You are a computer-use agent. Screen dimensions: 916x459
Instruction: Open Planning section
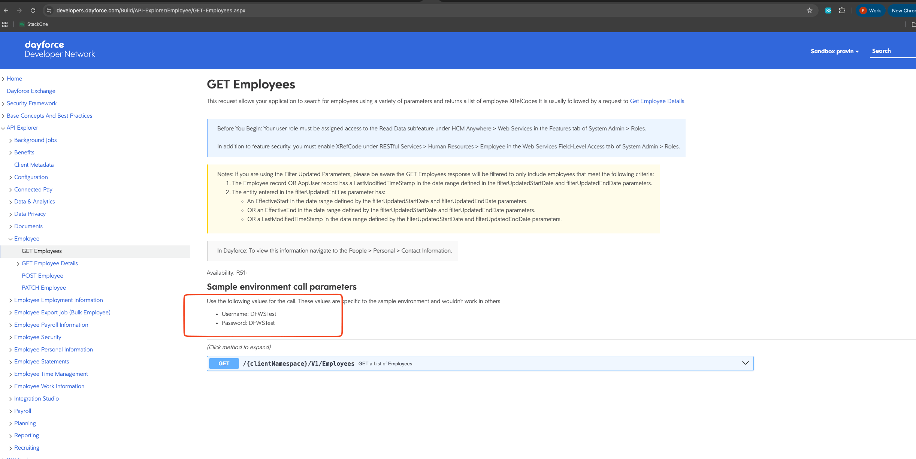tap(25, 423)
